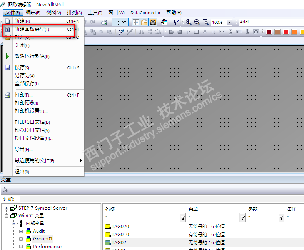Collapse the WinCC 变量 tree node

(x=7, y=216)
